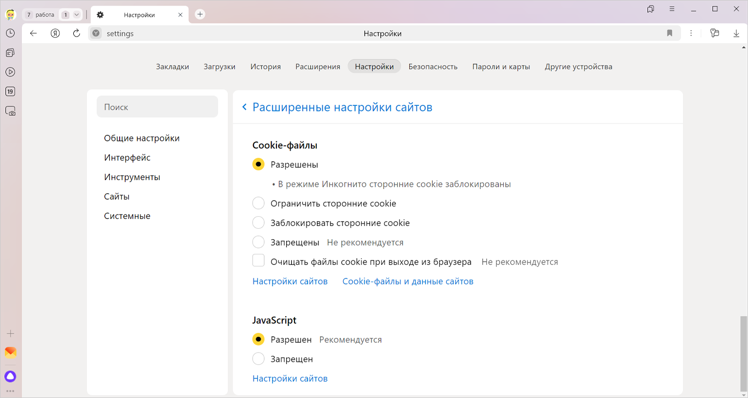
Task: Click the Alice assistant icon in sidebar
Action: (x=10, y=376)
